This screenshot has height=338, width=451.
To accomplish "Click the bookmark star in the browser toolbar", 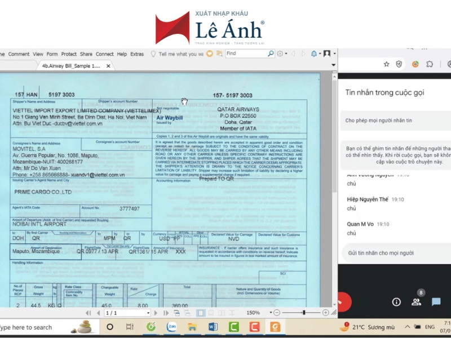I will point(386,64).
